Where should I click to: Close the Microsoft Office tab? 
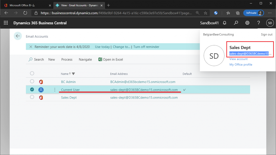[x=50, y=5]
